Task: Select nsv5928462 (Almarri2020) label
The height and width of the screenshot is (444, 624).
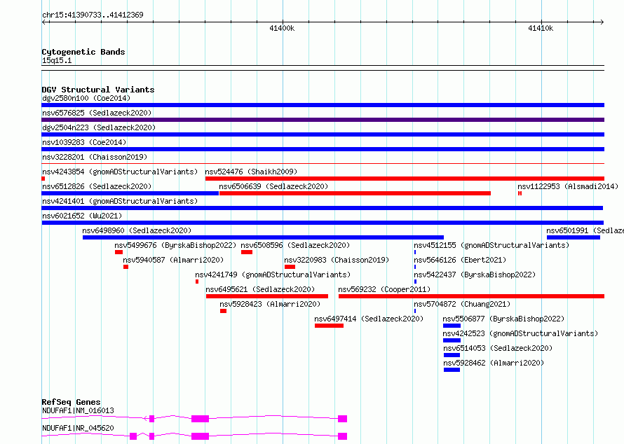Action: 494,363
